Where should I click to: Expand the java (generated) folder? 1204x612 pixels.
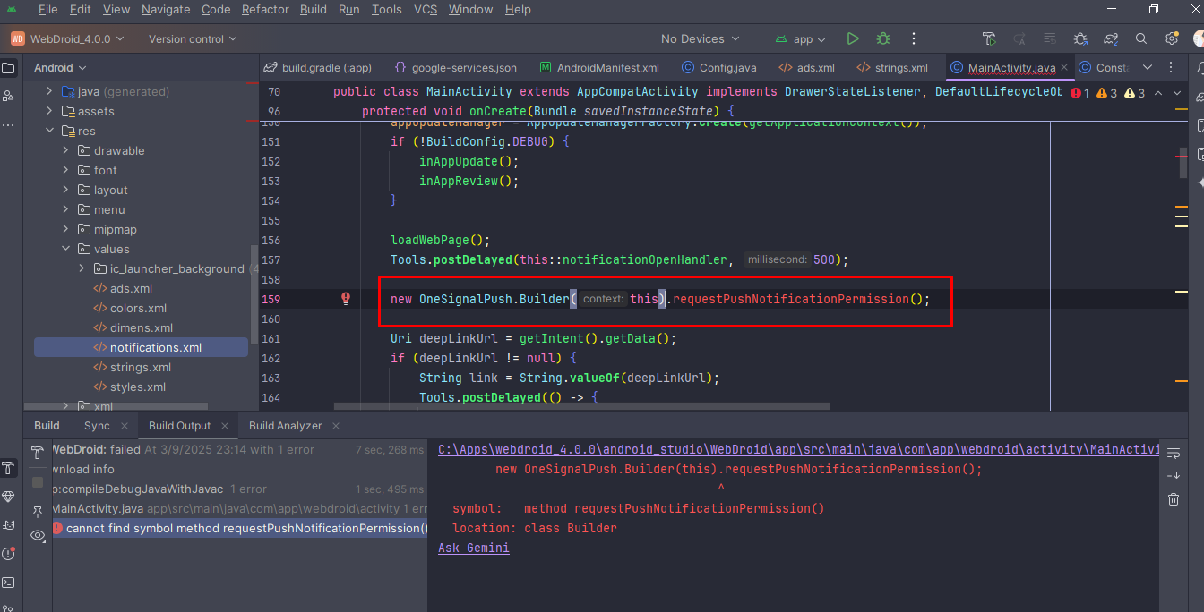tap(49, 91)
